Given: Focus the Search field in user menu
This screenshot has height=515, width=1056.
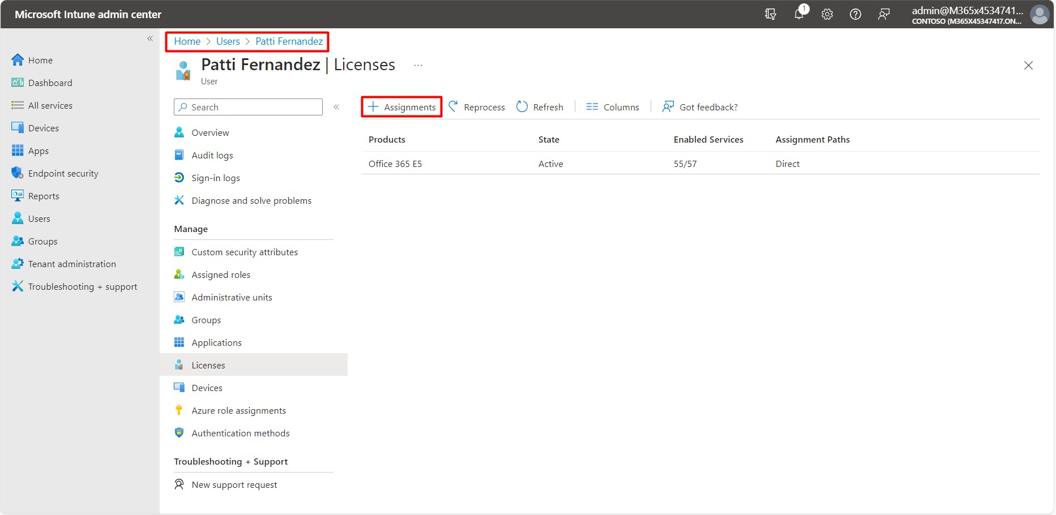Looking at the screenshot, I should (x=249, y=107).
